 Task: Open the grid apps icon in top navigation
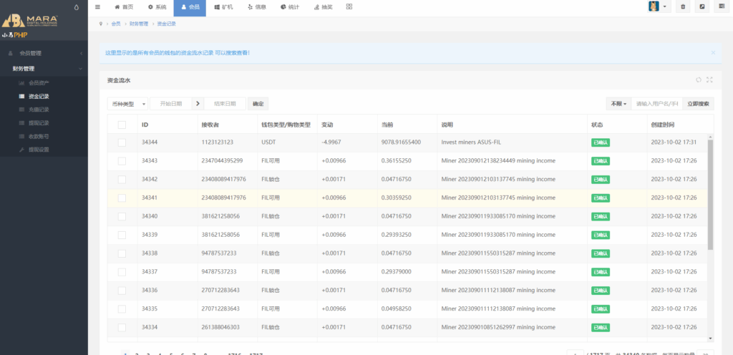tap(349, 7)
